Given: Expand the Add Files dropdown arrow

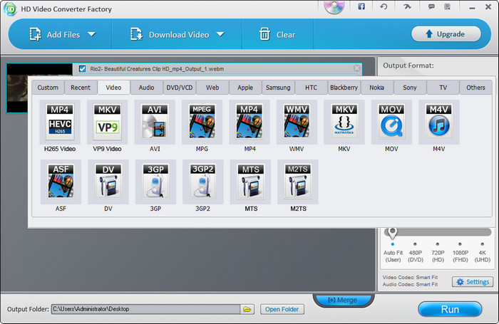Looking at the screenshot, I should (x=92, y=34).
